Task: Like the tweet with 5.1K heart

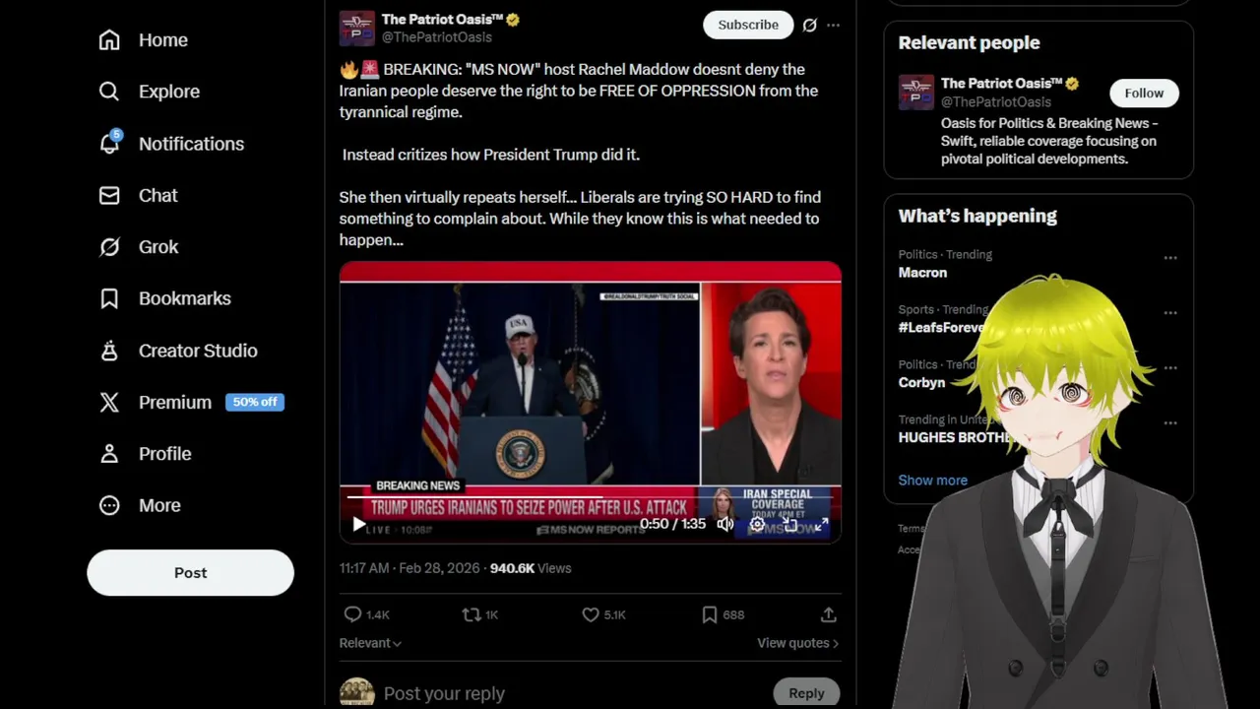Action: (603, 614)
